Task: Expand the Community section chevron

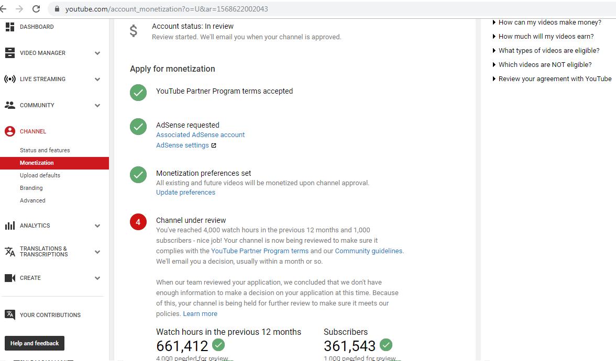Action: pos(97,106)
